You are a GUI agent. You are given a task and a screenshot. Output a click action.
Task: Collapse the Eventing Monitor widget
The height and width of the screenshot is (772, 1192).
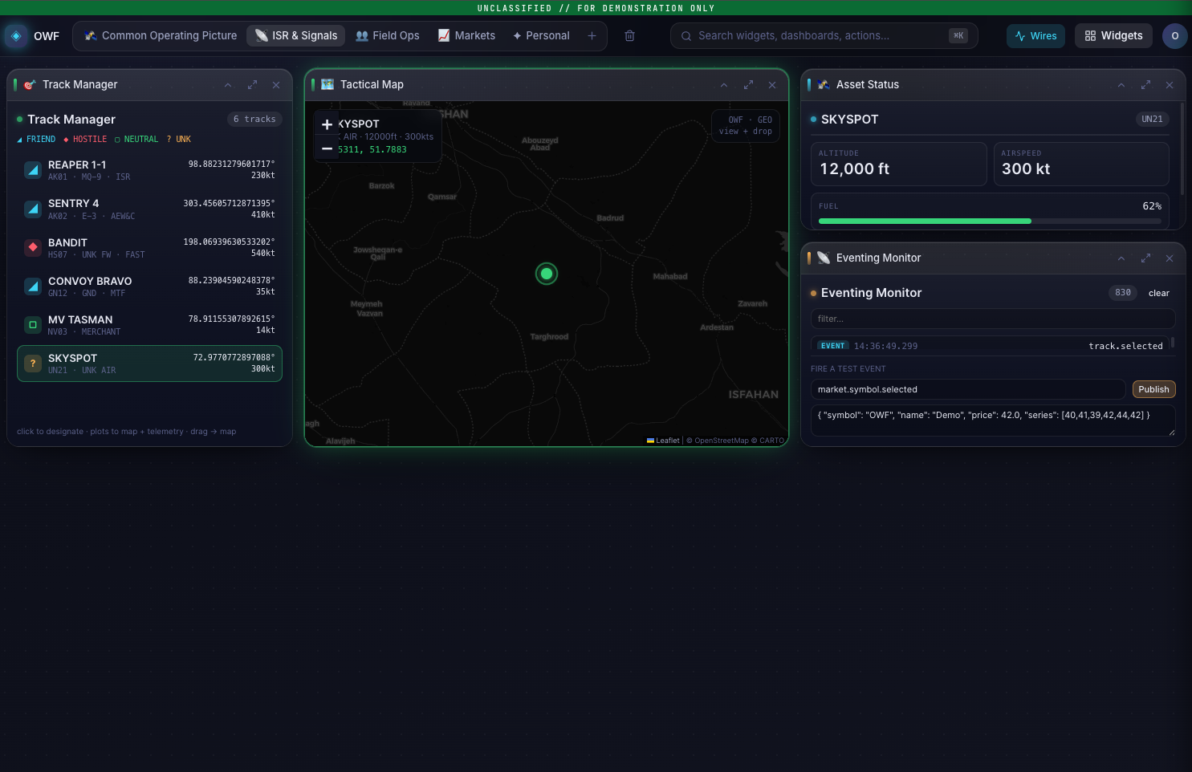(1121, 258)
